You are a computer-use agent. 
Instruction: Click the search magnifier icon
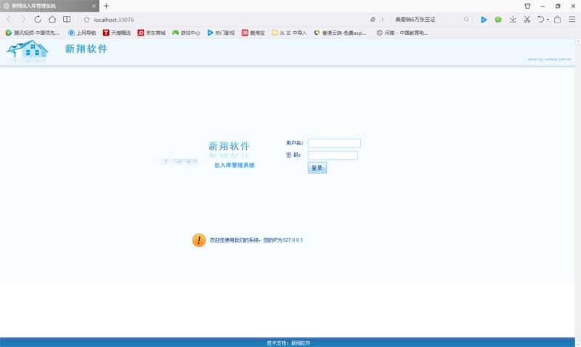point(466,20)
